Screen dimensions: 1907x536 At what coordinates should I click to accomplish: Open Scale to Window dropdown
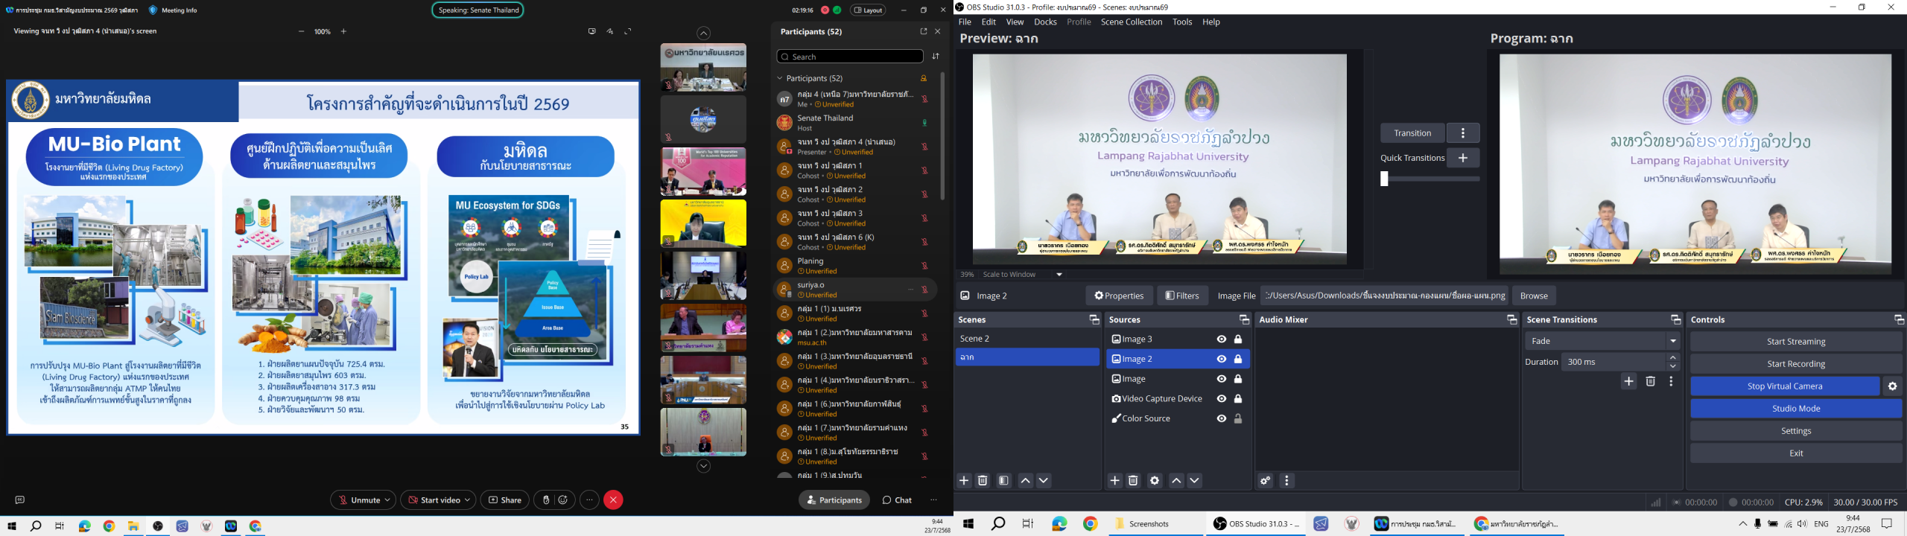pos(1059,275)
